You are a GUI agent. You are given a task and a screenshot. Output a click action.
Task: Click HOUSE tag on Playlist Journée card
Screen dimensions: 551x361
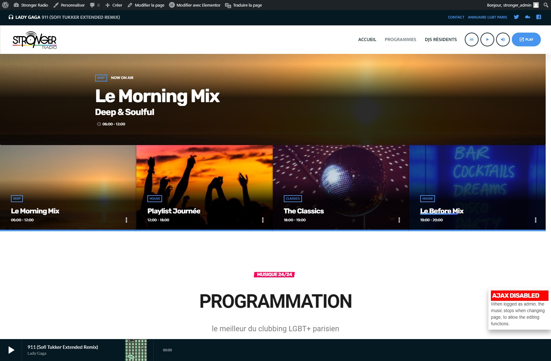click(155, 199)
